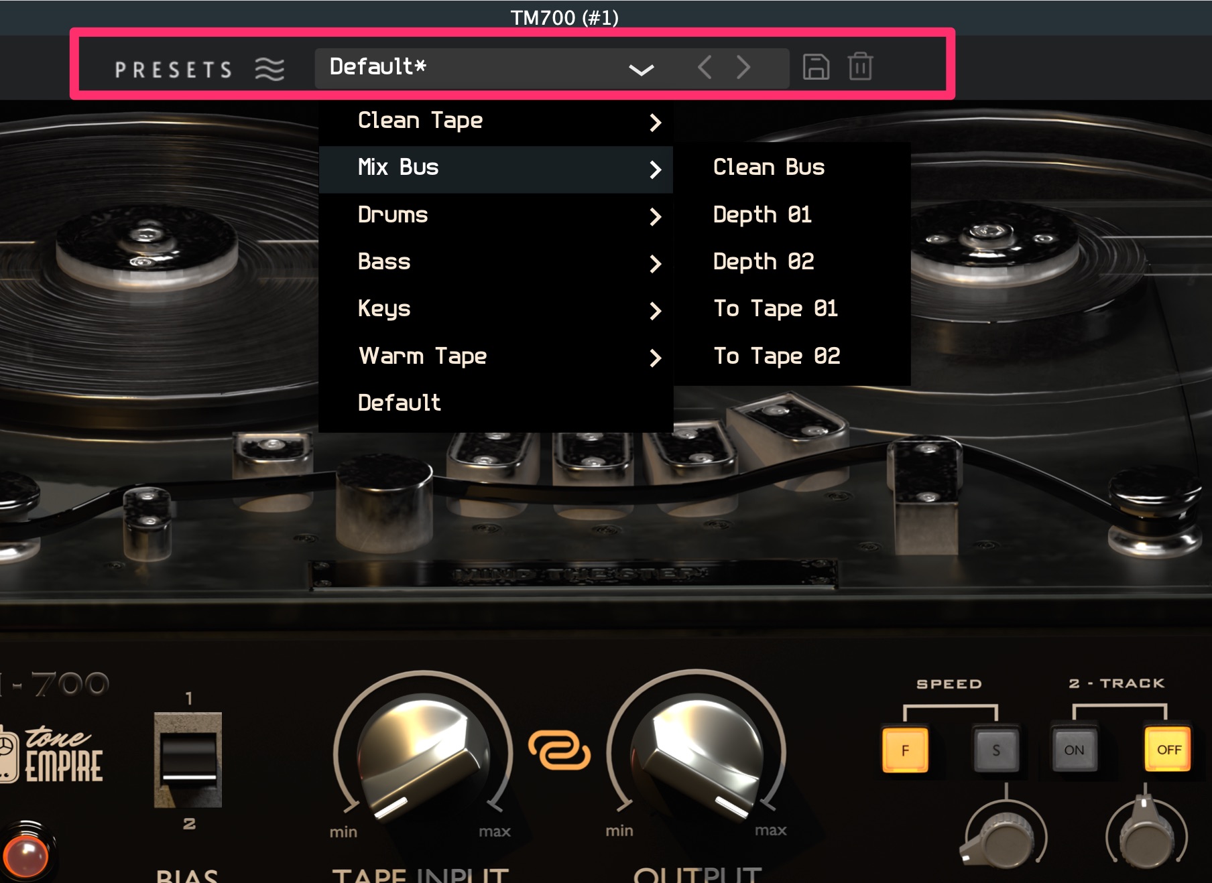Click the Tone Empire logo
This screenshot has width=1212, height=883.
click(54, 755)
